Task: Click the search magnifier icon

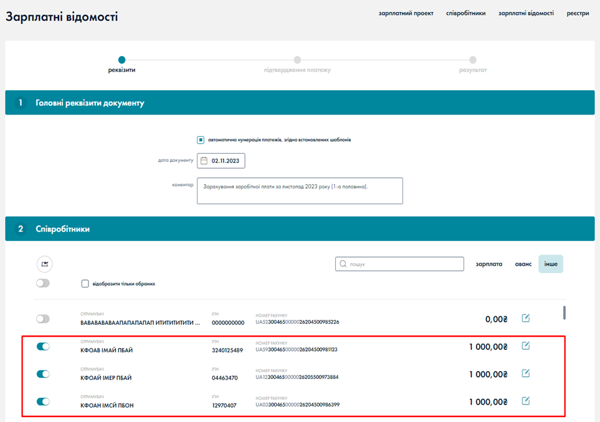Action: coord(343,264)
